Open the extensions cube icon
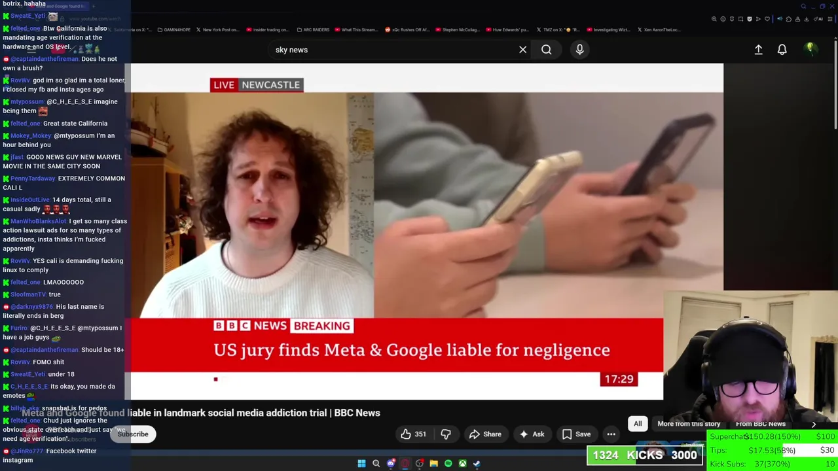This screenshot has width=838, height=471. point(789,19)
